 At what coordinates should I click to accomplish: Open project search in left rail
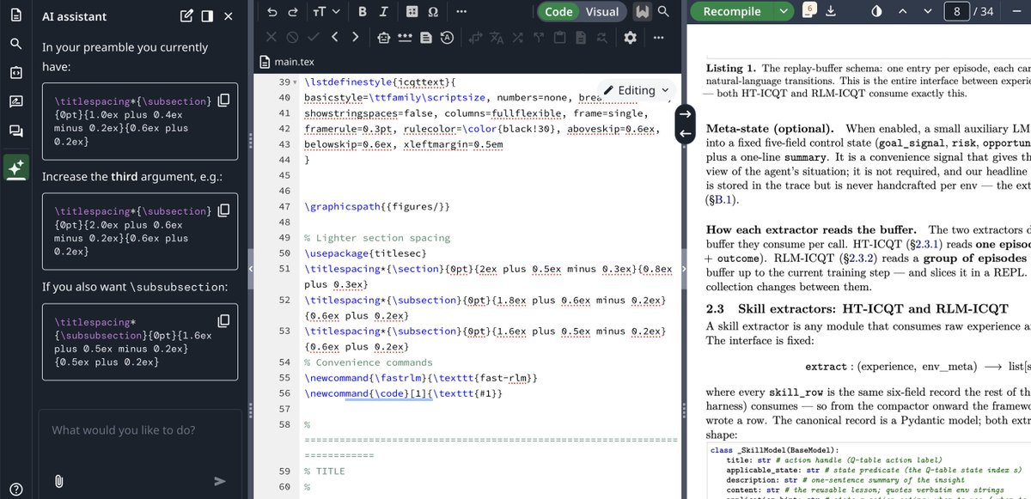(15, 44)
